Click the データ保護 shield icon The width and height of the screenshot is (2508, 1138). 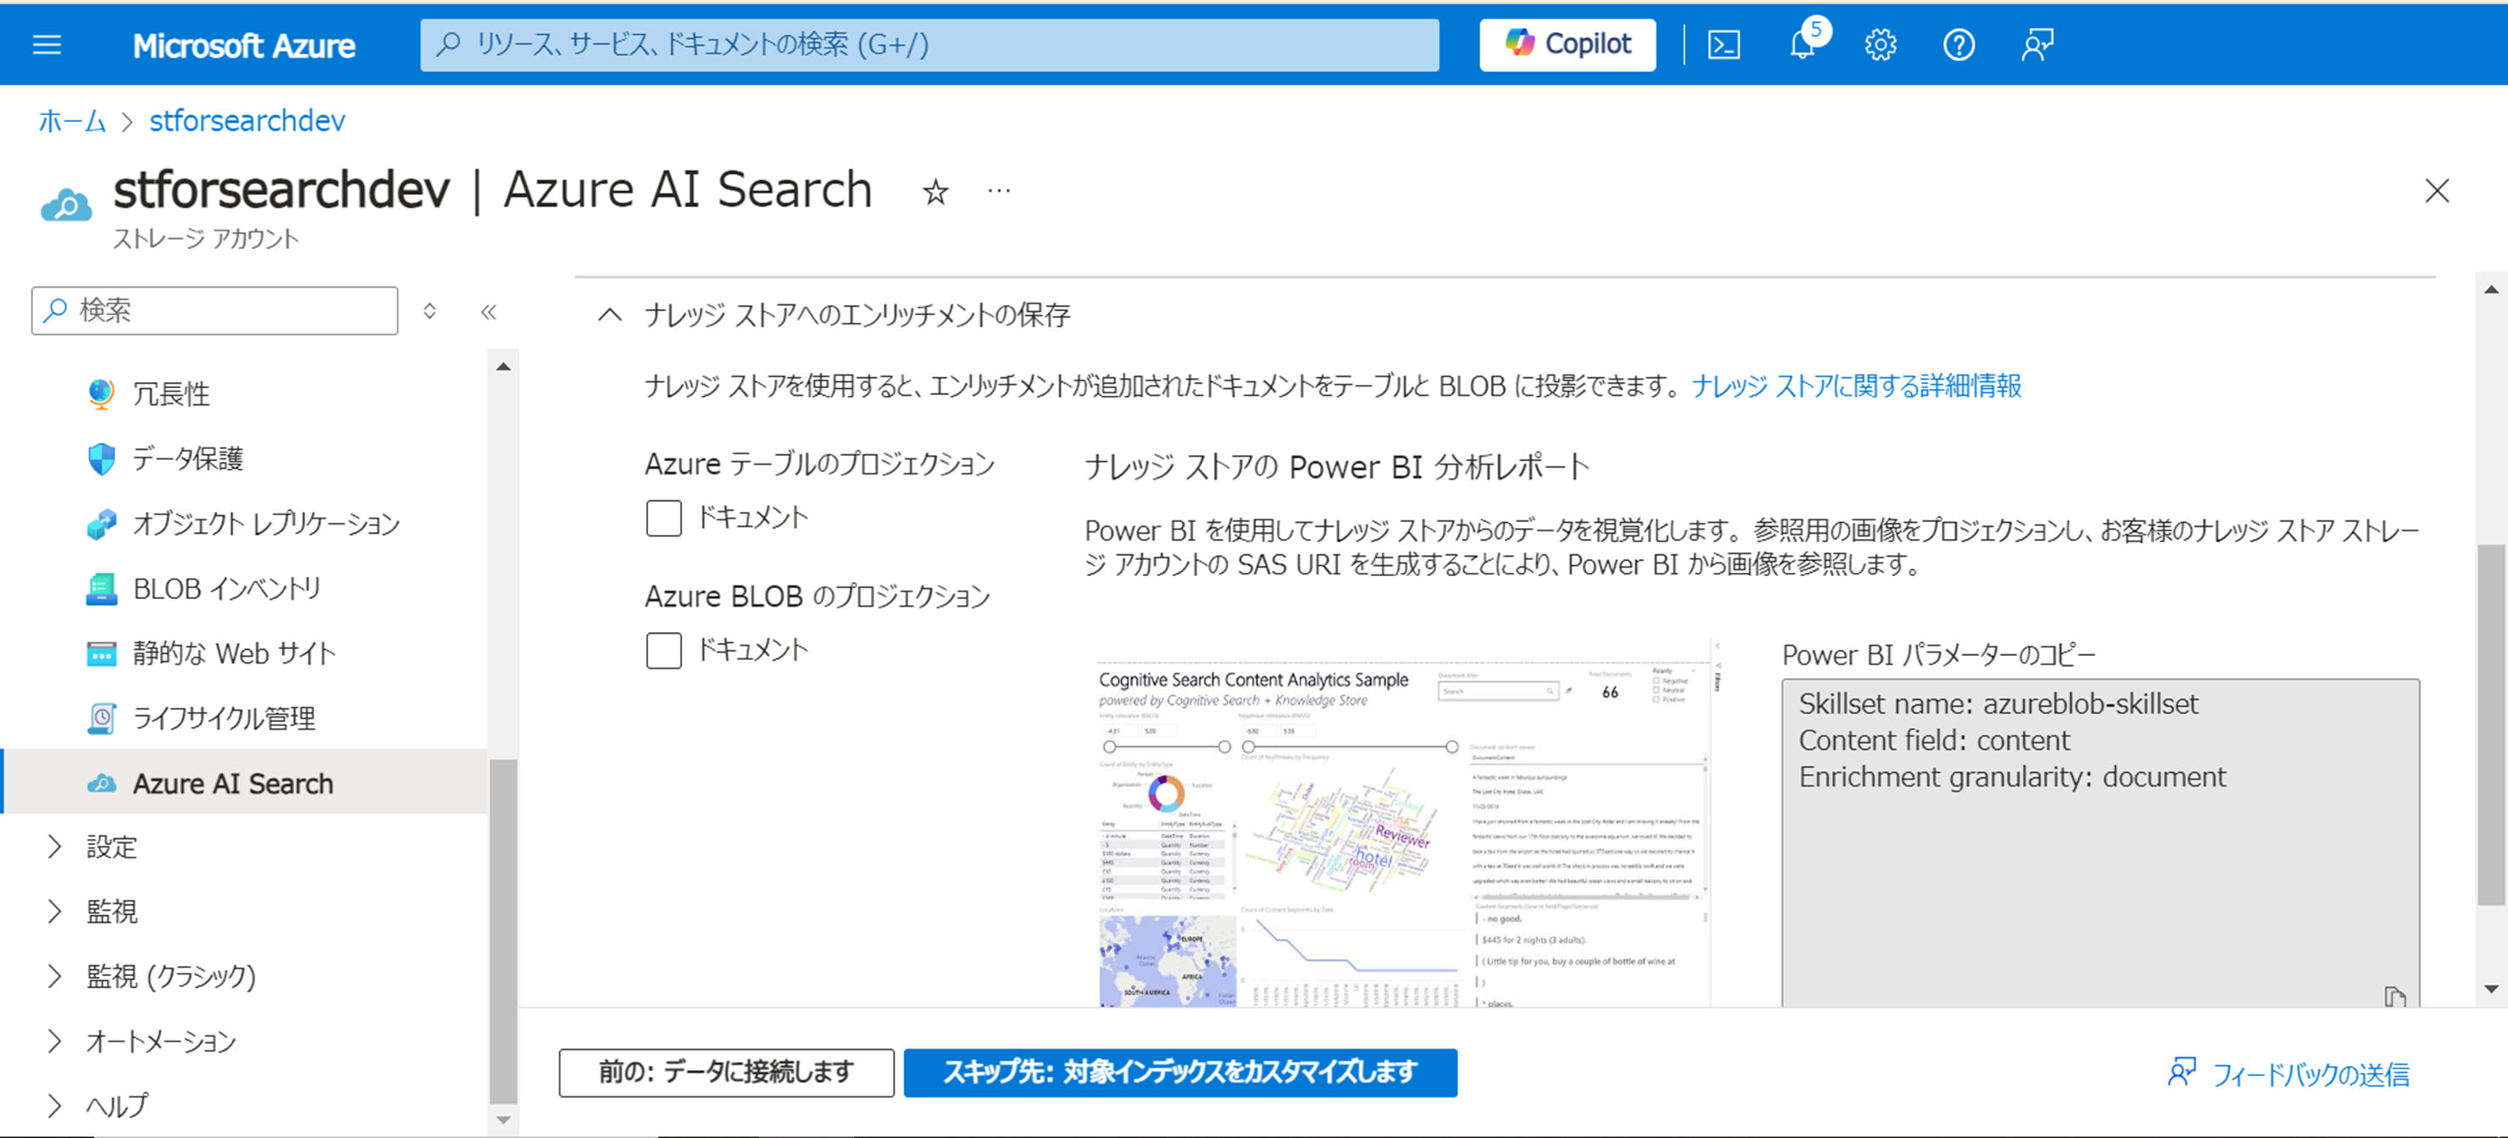click(x=102, y=458)
